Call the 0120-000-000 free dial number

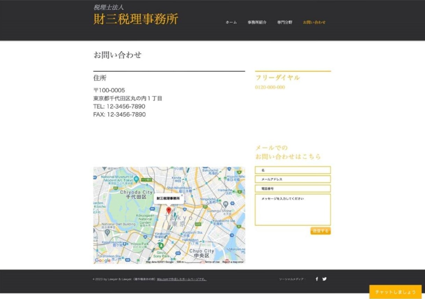pos(270,87)
